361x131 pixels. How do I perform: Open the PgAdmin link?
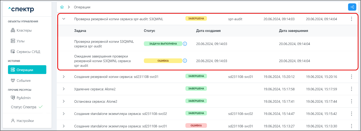point(23,97)
